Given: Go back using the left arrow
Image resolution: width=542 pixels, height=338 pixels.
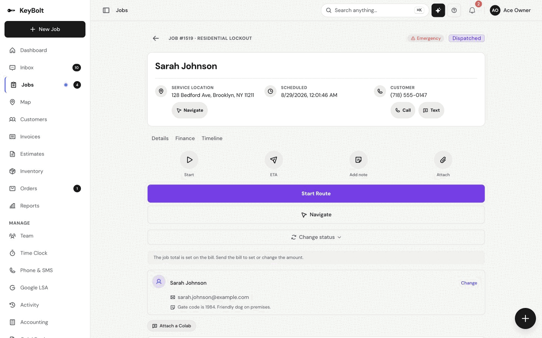Looking at the screenshot, I should (x=156, y=38).
